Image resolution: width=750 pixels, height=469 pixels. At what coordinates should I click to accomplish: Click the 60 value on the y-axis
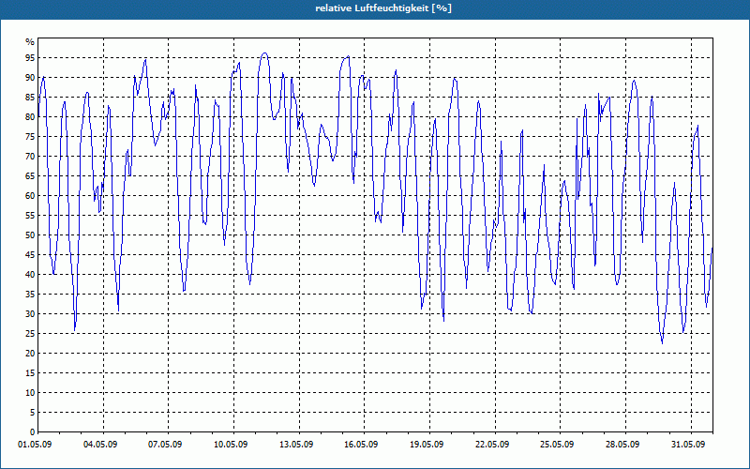coord(30,196)
